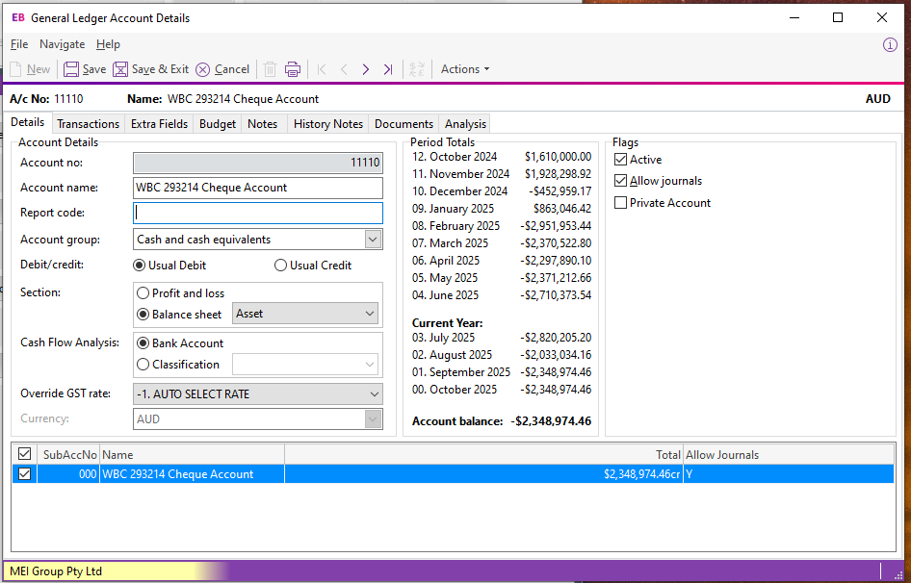This screenshot has width=911, height=583.
Task: Open the History Notes tab
Action: [x=327, y=124]
